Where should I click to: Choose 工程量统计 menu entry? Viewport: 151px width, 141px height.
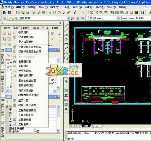point(25,124)
